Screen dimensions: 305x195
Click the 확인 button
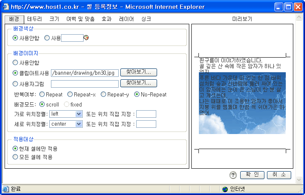click(x=252, y=175)
